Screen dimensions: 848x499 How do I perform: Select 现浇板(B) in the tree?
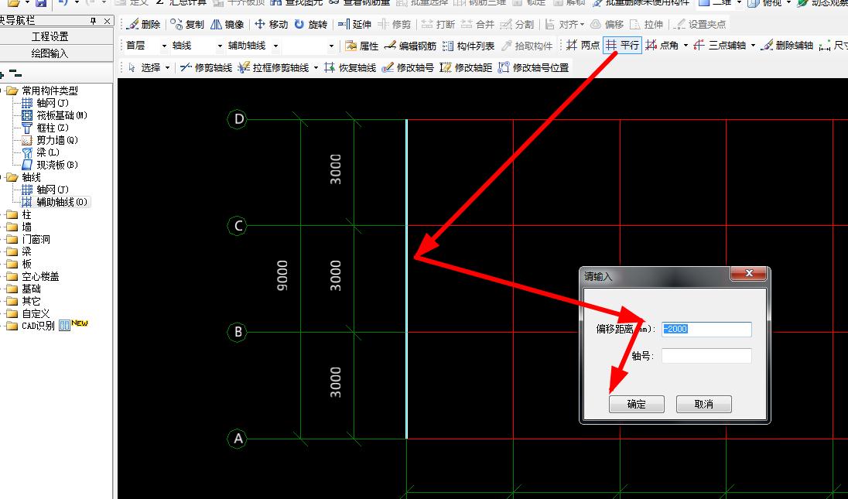coord(50,165)
